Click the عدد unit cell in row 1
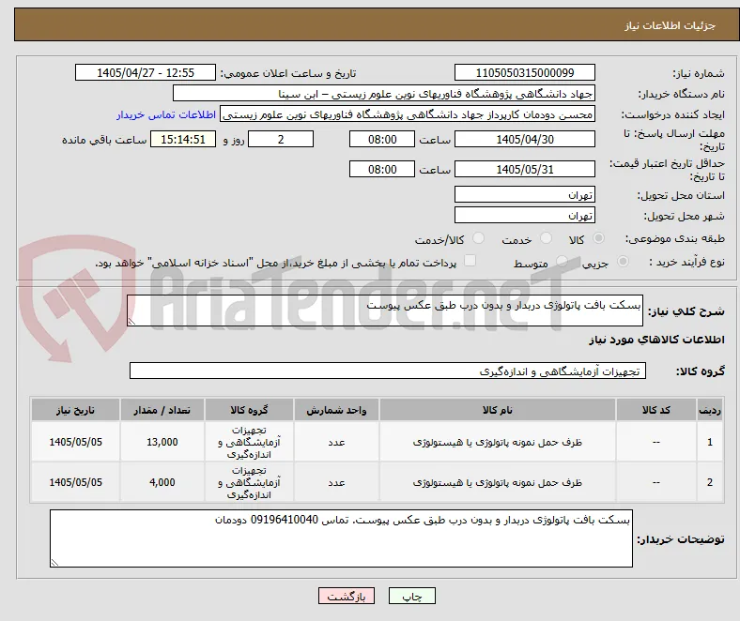This screenshot has width=740, height=621. click(336, 442)
